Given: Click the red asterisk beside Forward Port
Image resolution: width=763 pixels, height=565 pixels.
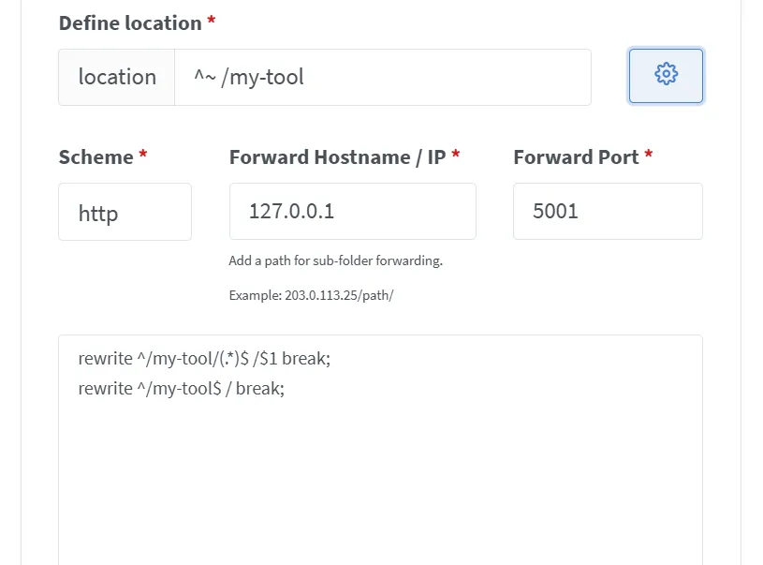Looking at the screenshot, I should pos(649,157).
